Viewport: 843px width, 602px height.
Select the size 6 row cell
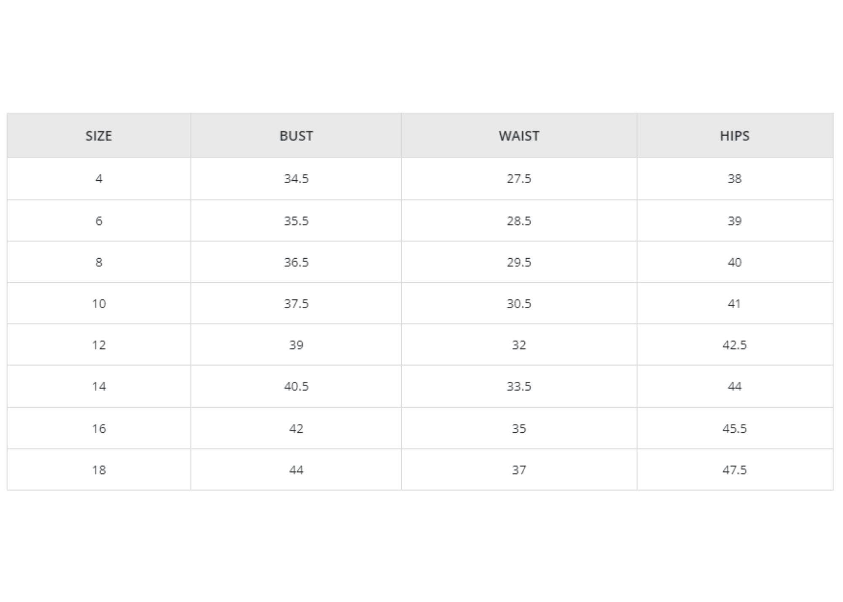click(99, 221)
